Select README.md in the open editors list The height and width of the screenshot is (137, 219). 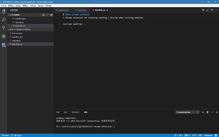[30, 26]
